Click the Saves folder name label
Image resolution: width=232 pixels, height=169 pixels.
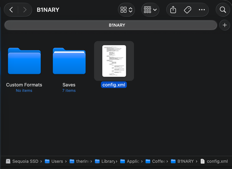click(x=69, y=85)
